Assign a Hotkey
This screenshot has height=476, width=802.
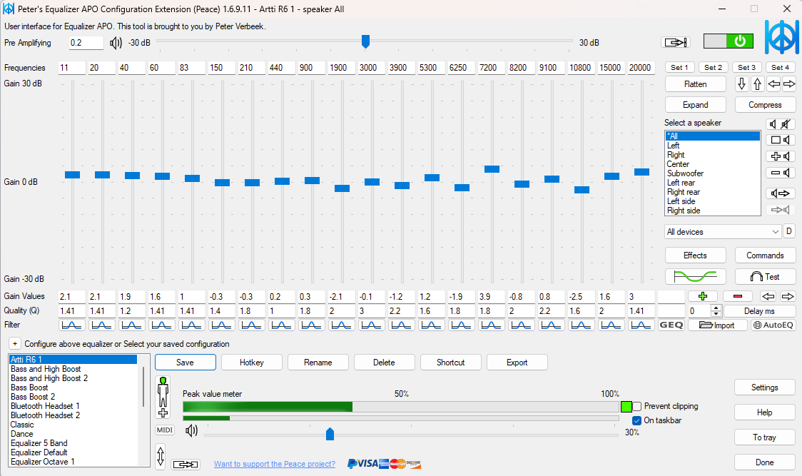252,363
